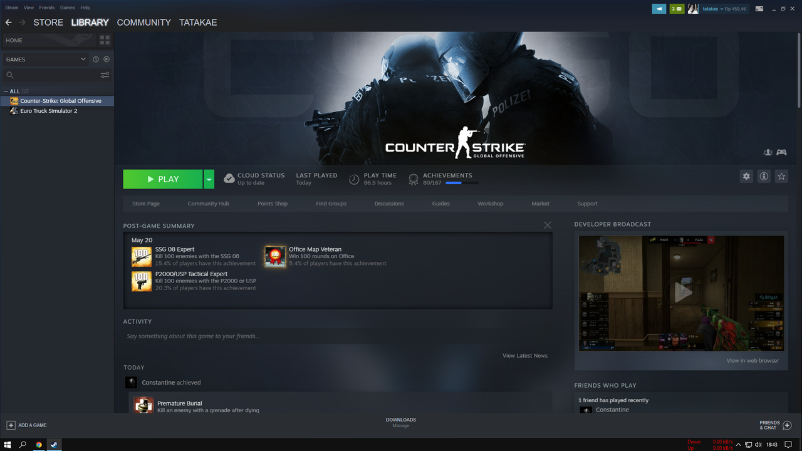Open the View menu
Screen dimensions: 802x451
(x=29, y=8)
